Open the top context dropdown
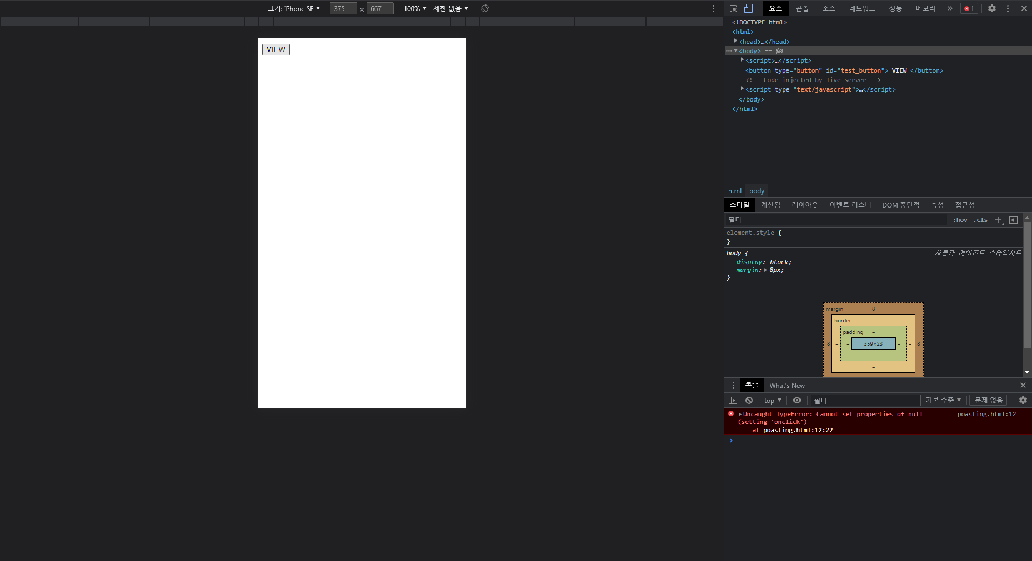Image resolution: width=1032 pixels, height=561 pixels. pyautogui.click(x=773, y=400)
